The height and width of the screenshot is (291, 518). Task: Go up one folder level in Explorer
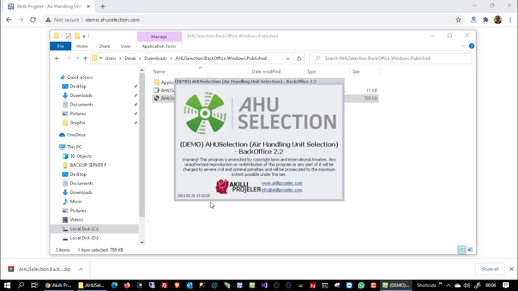pos(85,58)
